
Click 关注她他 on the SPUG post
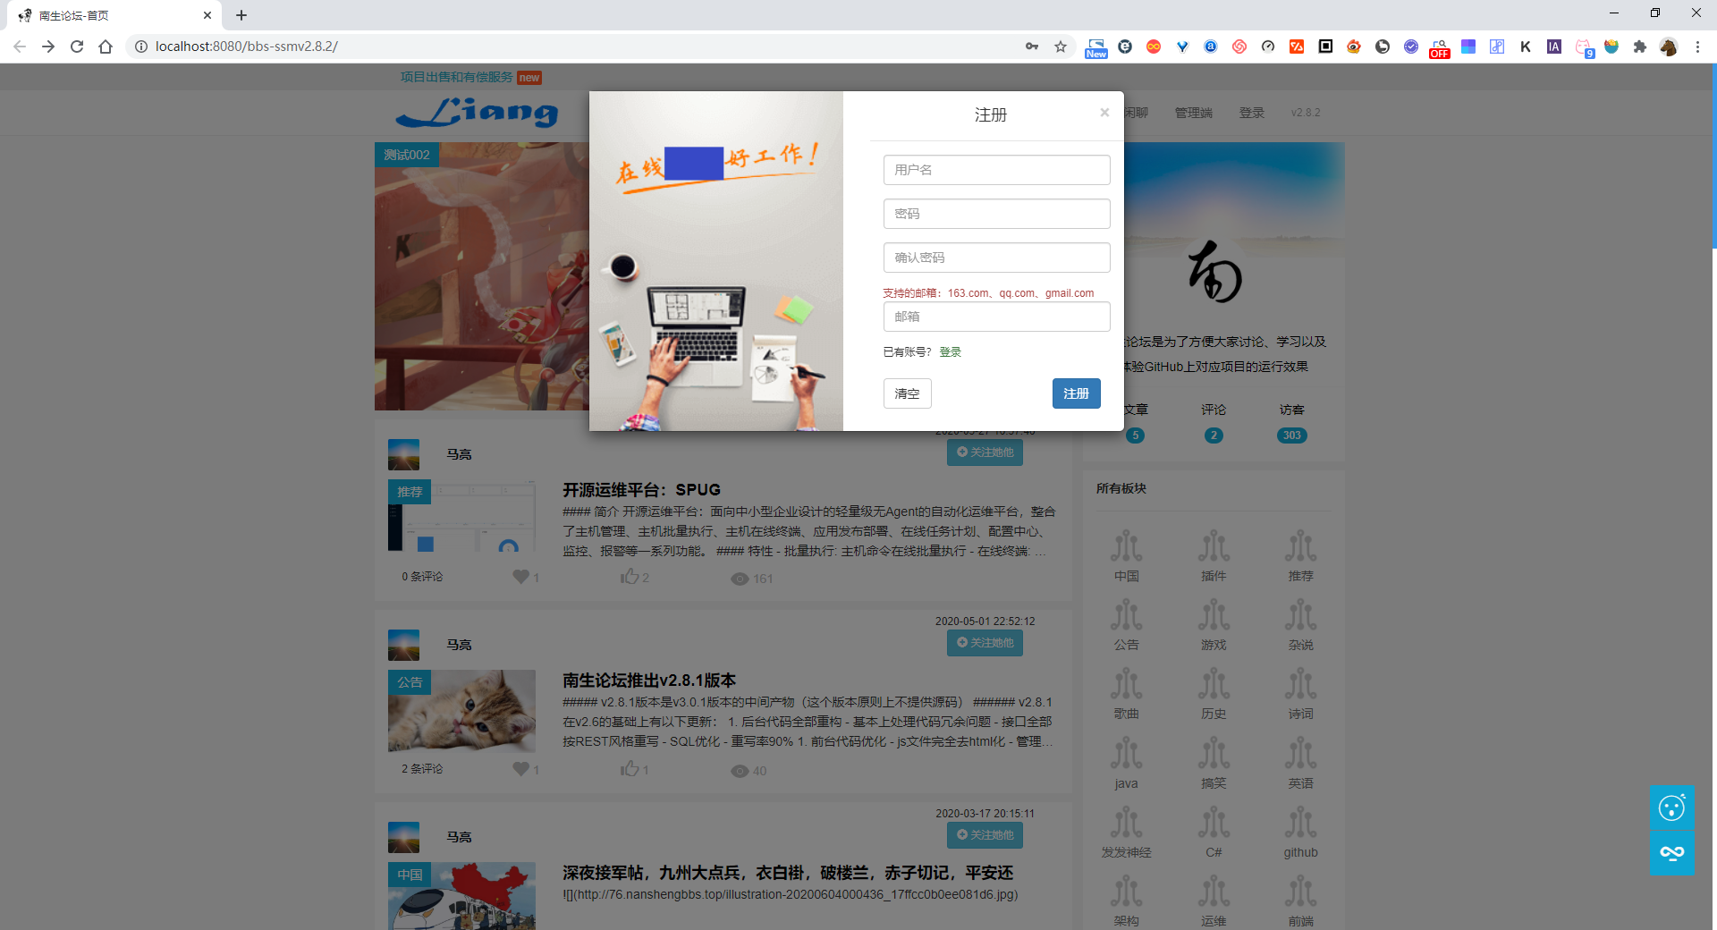tap(985, 452)
